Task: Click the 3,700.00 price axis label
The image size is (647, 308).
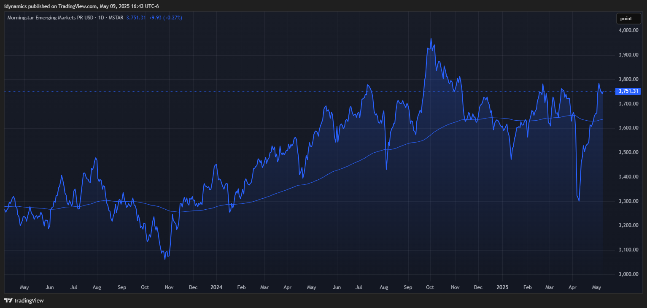Action: (628, 104)
